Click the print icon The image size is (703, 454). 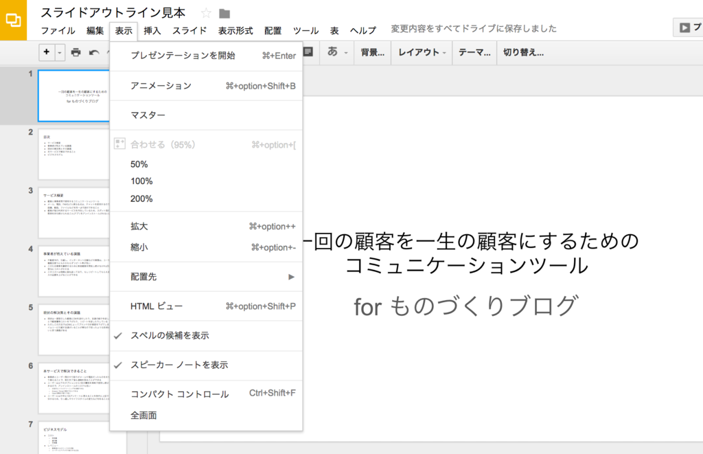(76, 52)
